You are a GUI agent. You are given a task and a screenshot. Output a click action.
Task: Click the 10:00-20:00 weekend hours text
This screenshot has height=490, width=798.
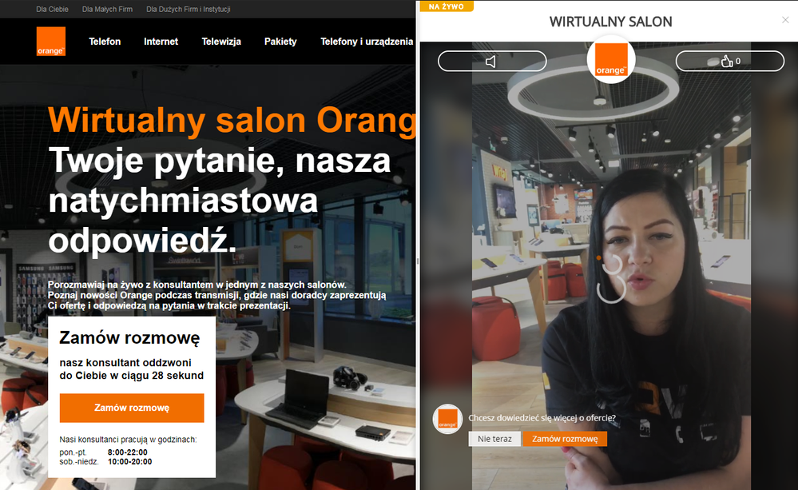pyautogui.click(x=129, y=461)
